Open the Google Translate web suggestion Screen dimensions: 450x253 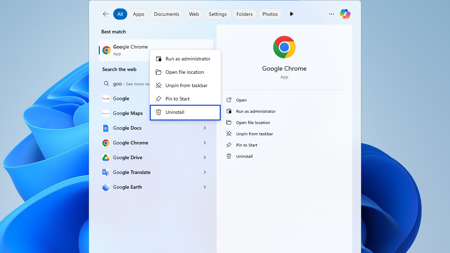click(x=156, y=172)
